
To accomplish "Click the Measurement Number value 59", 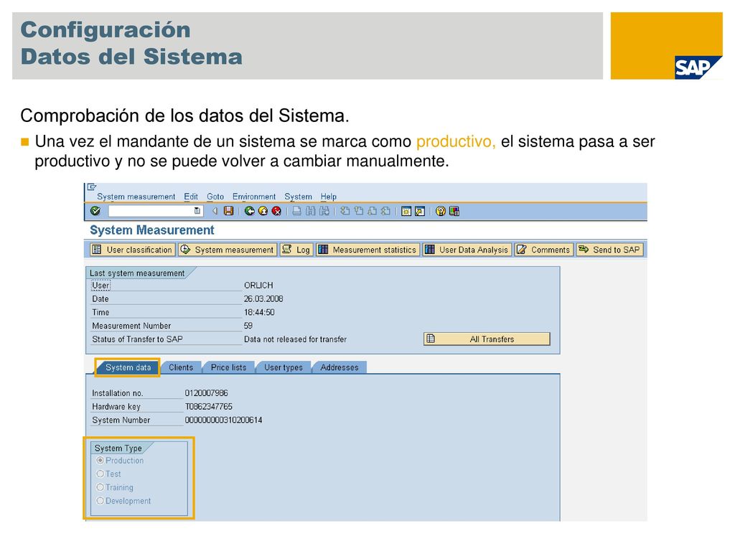I will 248,326.
